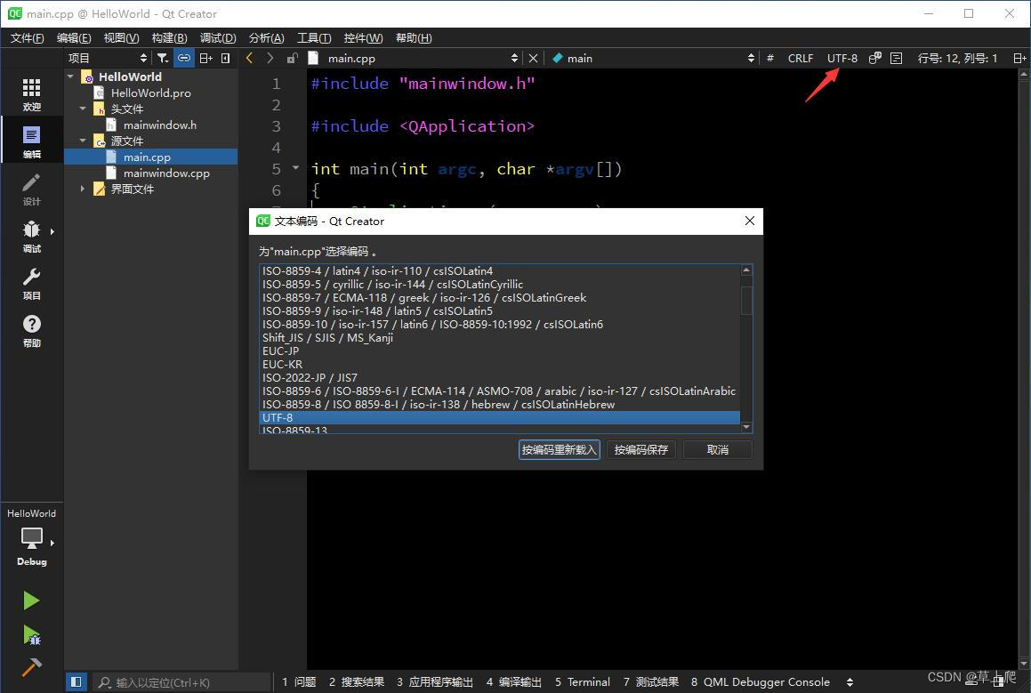The image size is (1031, 693).
Task: Open the 文件(F) menu
Action: [27, 38]
